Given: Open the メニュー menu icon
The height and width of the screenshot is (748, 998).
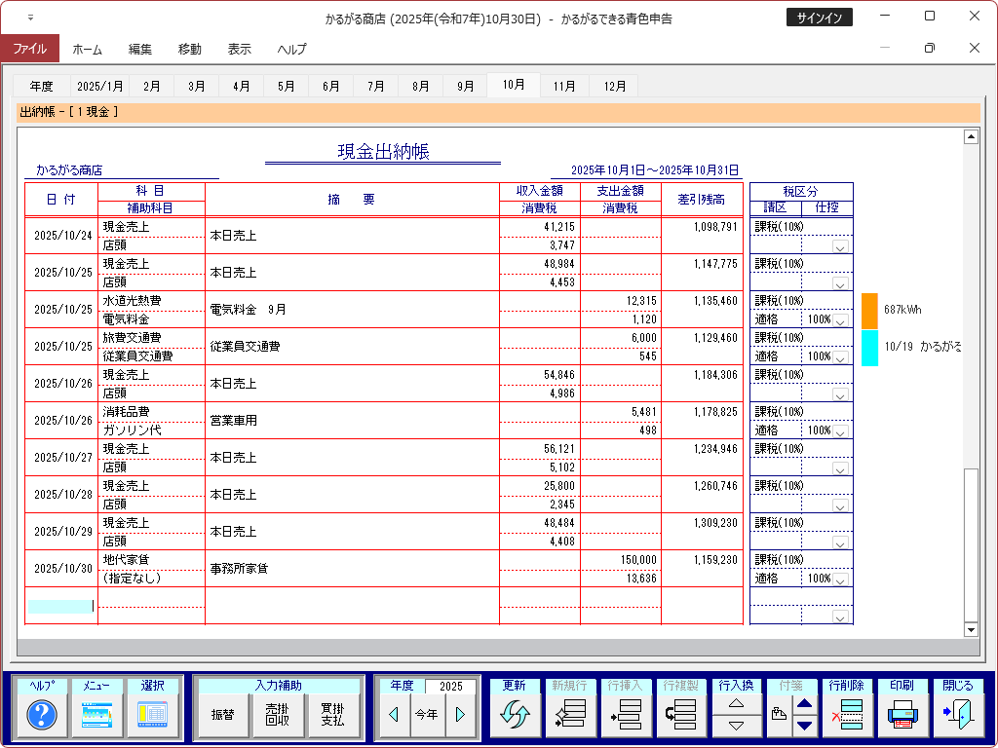Looking at the screenshot, I should pyautogui.click(x=97, y=715).
